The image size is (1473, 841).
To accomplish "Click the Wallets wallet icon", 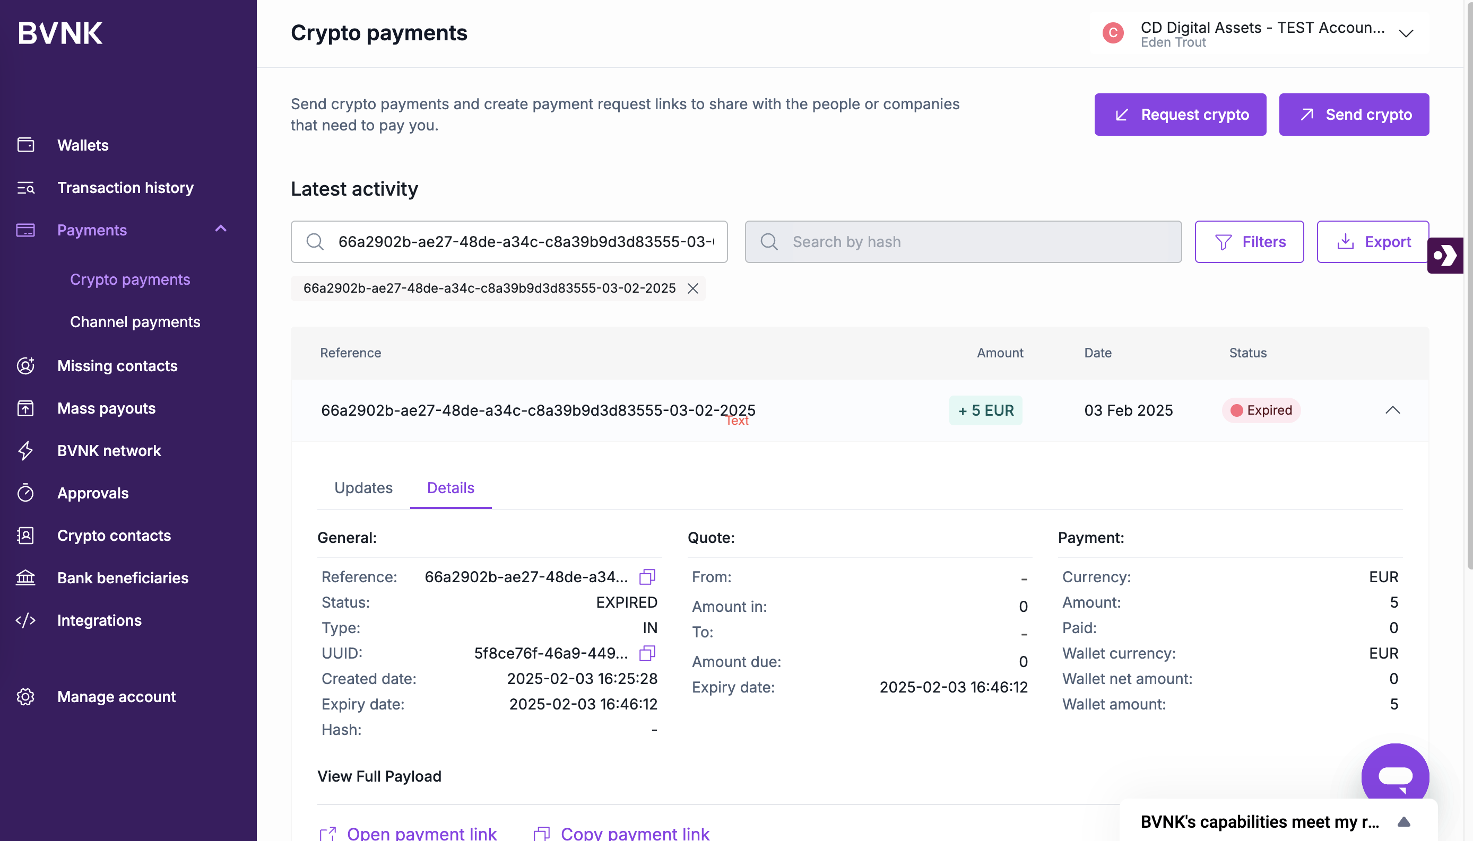I will point(25,145).
